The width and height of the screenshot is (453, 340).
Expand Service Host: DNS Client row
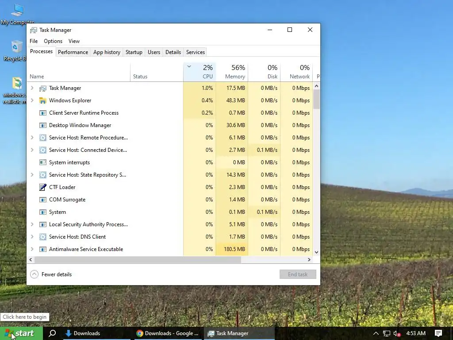click(x=32, y=236)
